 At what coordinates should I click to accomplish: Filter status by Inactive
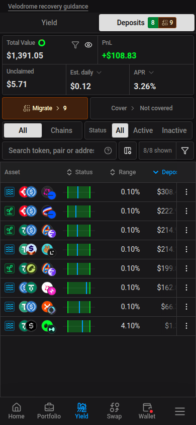[174, 130]
